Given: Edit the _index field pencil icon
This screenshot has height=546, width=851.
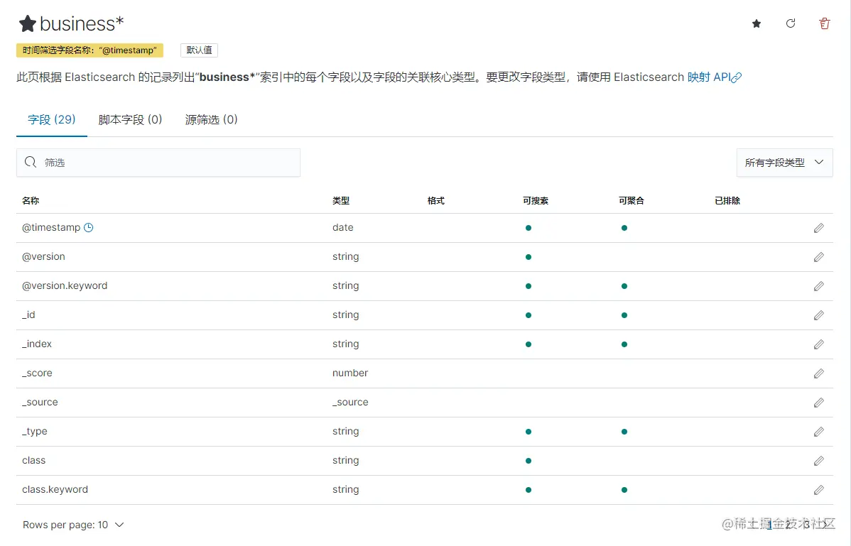Looking at the screenshot, I should tap(819, 344).
